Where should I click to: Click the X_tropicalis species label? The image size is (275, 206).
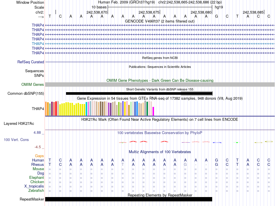pos(34,186)
